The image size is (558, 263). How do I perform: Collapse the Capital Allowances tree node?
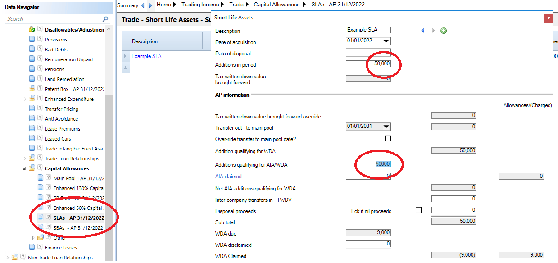coord(25,168)
